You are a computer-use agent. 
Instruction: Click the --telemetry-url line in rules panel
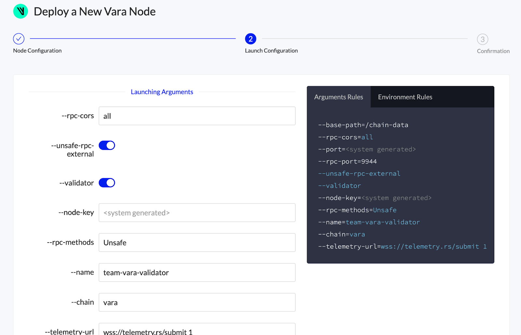coord(402,247)
